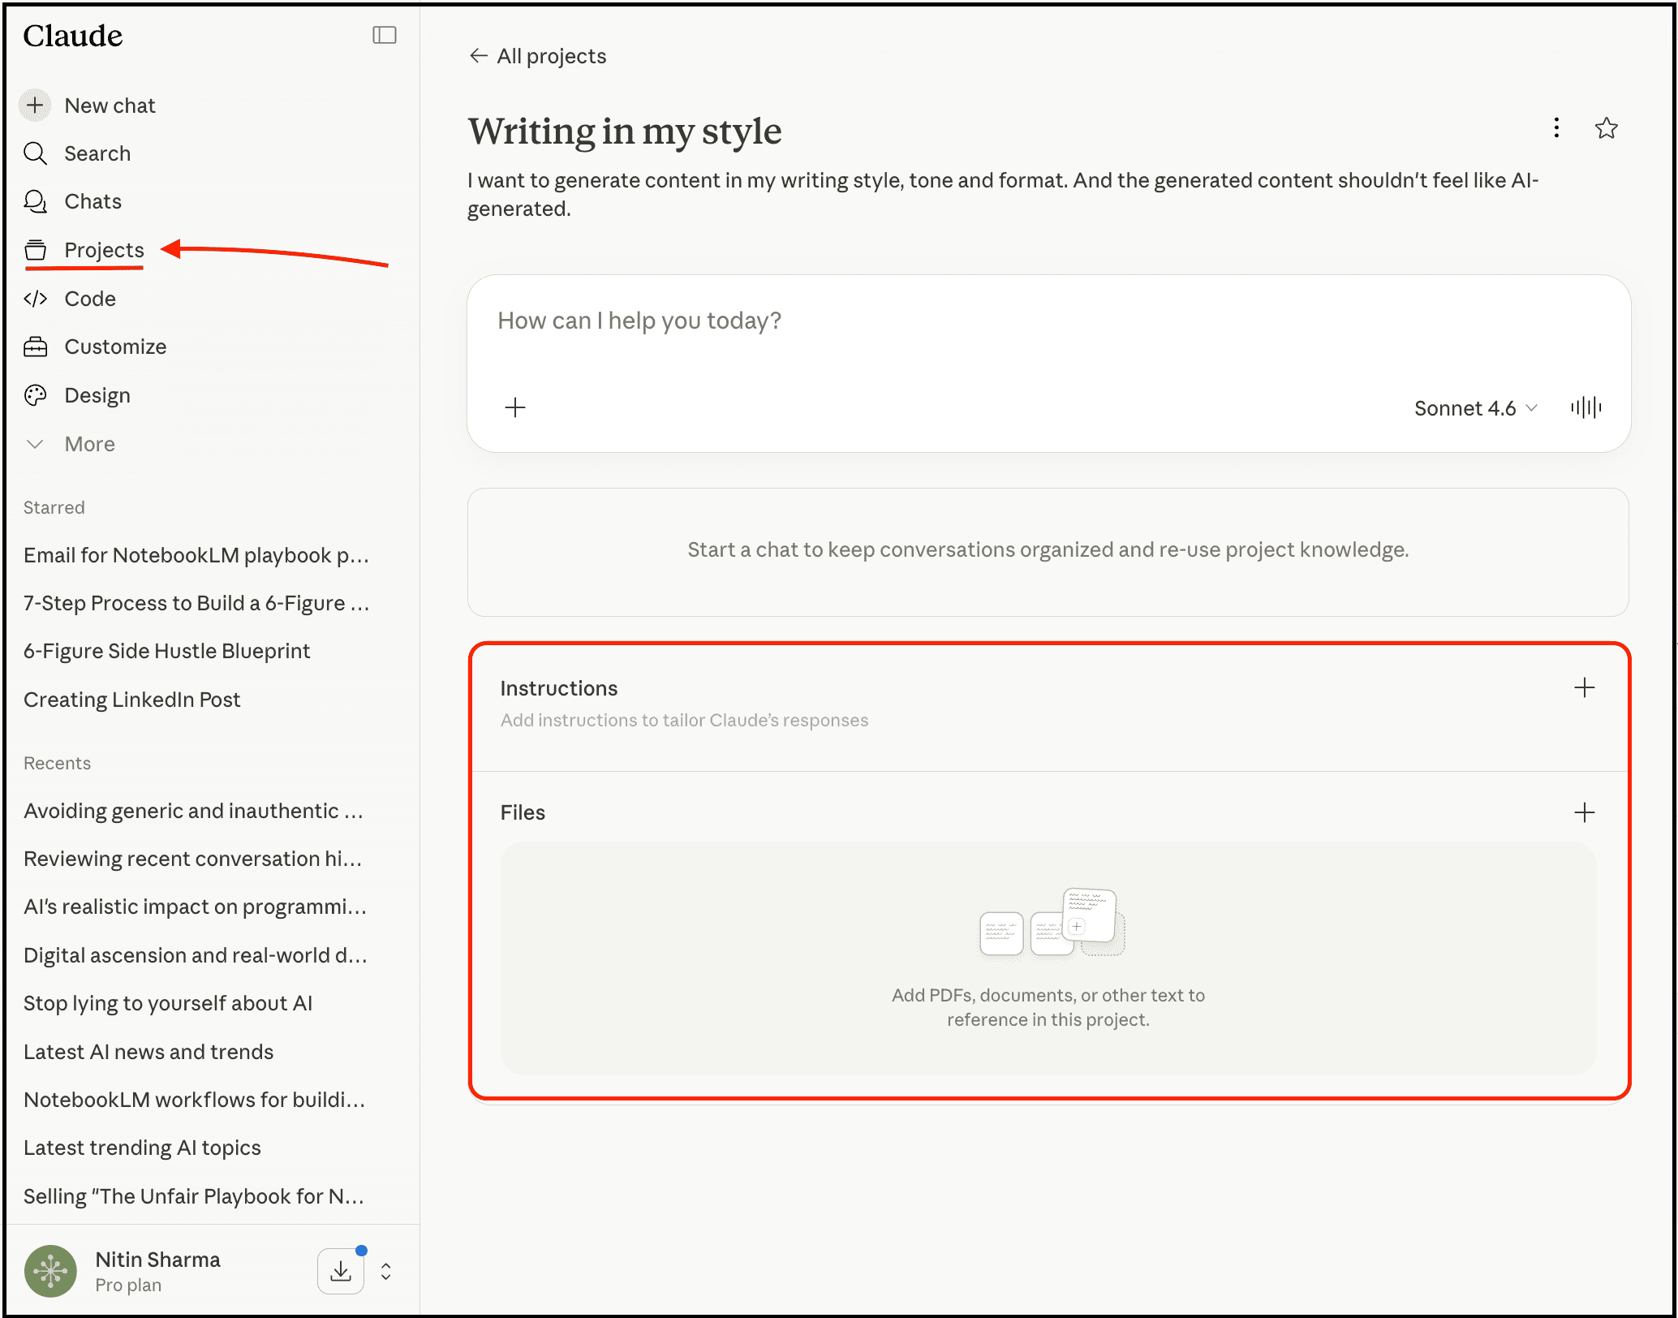Open NotebookLM workflows for building chat
This screenshot has height=1318, width=1678.
tap(194, 1100)
